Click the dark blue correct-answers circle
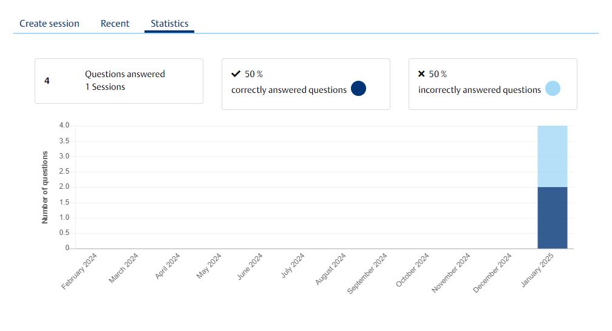The height and width of the screenshot is (331, 612). pyautogui.click(x=359, y=89)
